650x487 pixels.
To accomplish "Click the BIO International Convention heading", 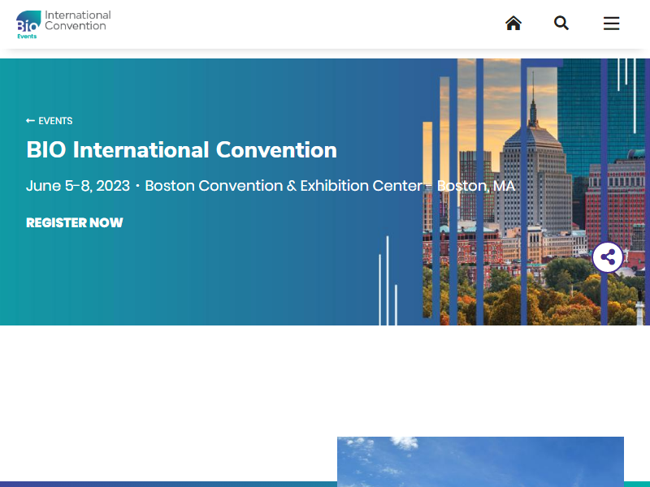I will pos(182,150).
